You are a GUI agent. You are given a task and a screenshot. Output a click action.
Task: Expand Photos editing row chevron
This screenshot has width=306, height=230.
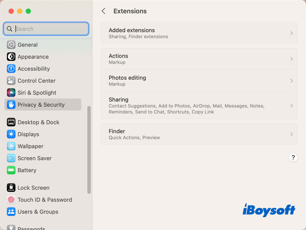click(291, 81)
